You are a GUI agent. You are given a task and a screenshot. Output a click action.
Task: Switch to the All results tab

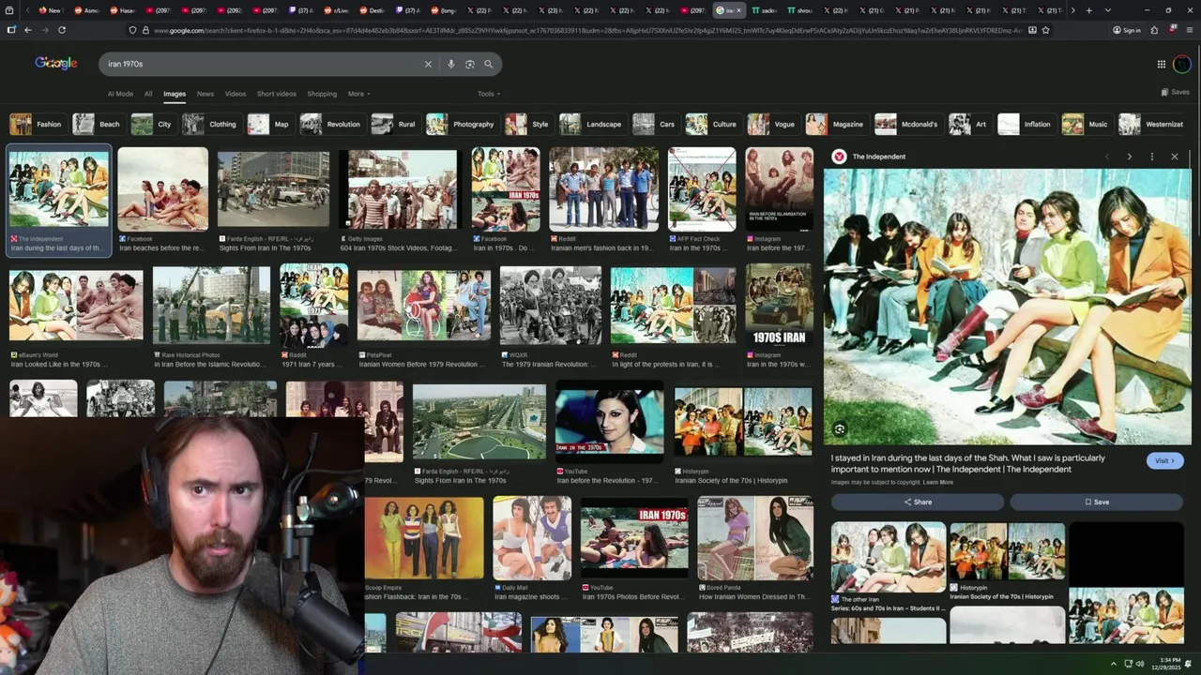click(x=148, y=94)
